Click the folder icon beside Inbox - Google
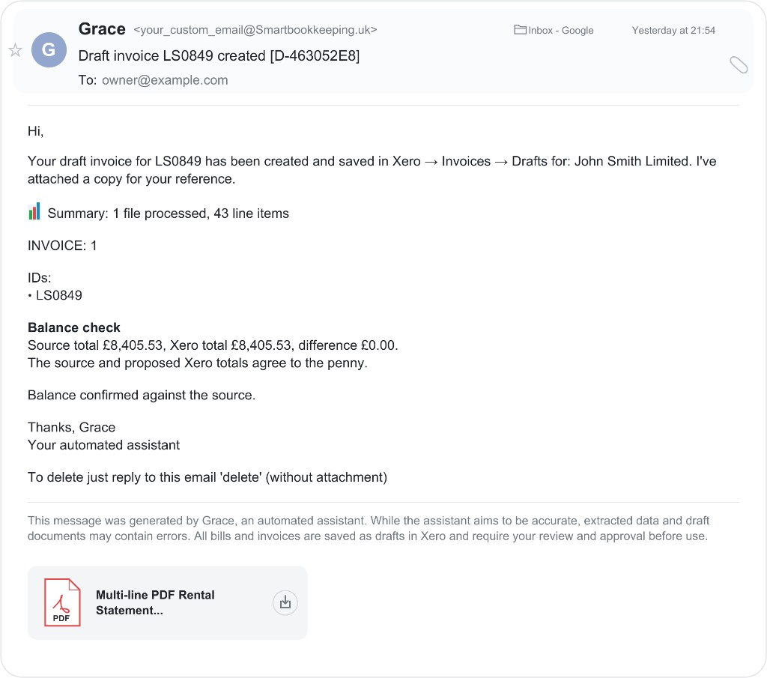 [520, 30]
